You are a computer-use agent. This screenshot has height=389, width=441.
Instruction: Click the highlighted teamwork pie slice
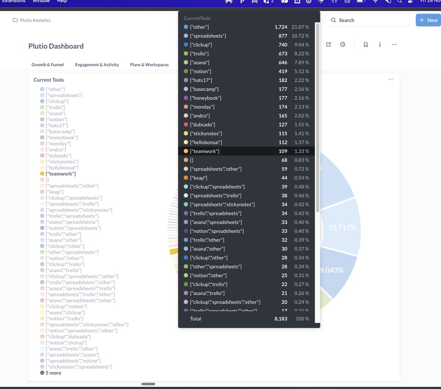click(x=174, y=251)
